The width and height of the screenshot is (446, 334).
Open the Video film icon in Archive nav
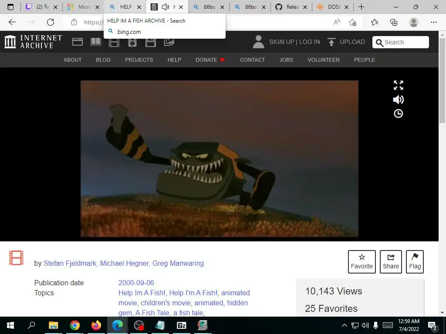tap(114, 43)
